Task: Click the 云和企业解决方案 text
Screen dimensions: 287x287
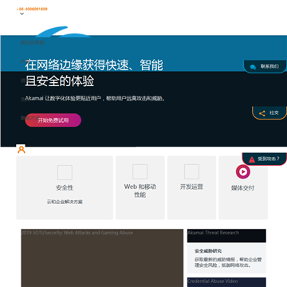Action: point(65,202)
